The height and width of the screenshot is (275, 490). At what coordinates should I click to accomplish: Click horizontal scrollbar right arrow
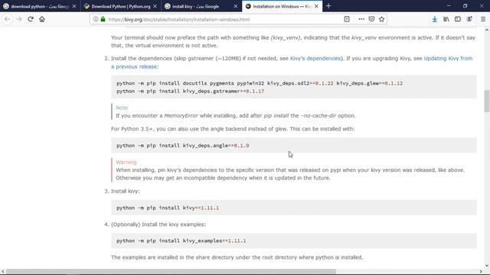(x=481, y=272)
